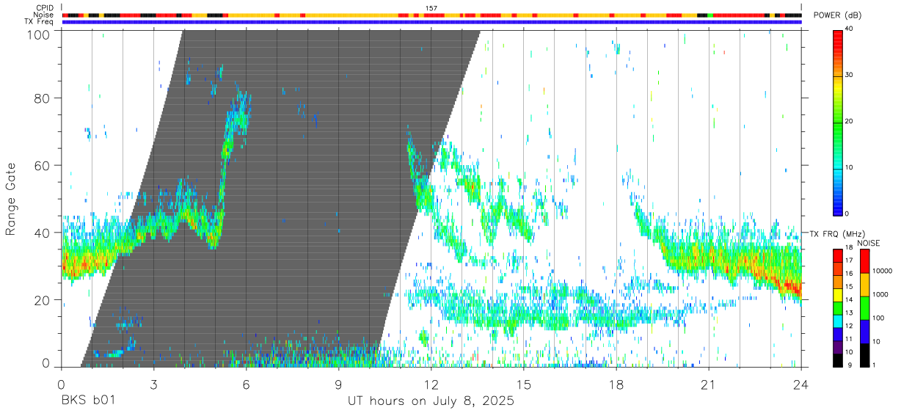Click the blue TX Freq strip
The height and width of the screenshot is (416, 901).
click(x=431, y=22)
